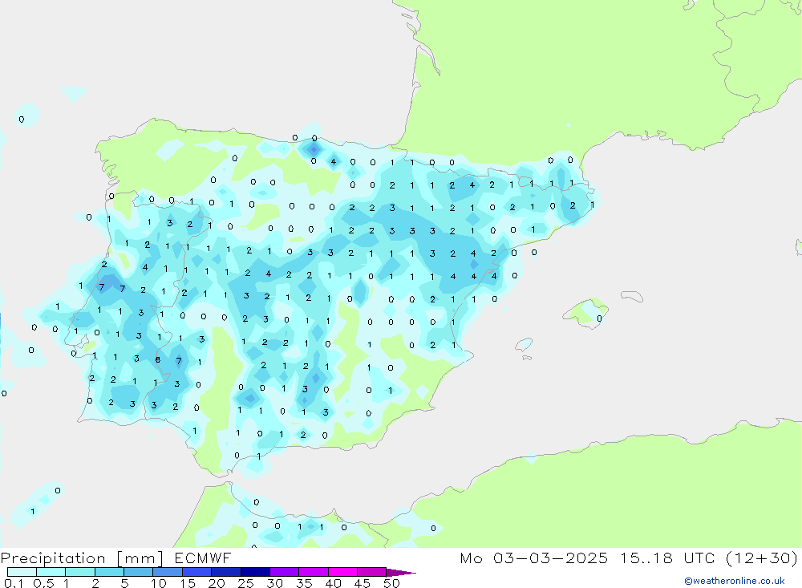This screenshot has width=802, height=588.
Task: Click the '20' legend scale label
Action: (217, 583)
